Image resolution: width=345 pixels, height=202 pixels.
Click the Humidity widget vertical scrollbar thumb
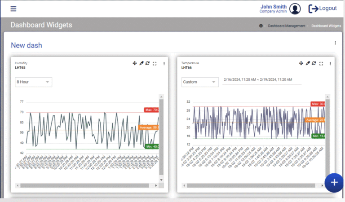(x=161, y=137)
